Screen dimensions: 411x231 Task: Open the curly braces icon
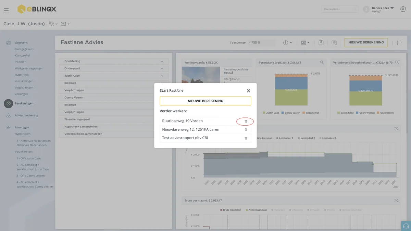(x=399, y=43)
